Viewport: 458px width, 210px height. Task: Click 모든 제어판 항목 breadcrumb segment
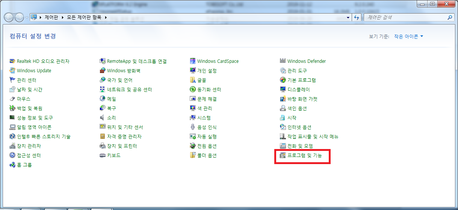tap(85, 17)
